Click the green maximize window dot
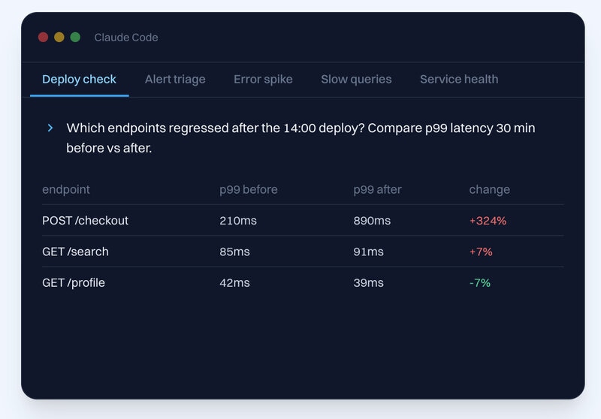 (76, 37)
